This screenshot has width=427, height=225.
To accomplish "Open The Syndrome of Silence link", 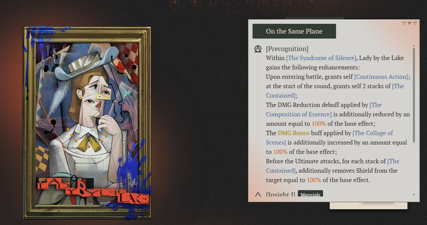I will pyautogui.click(x=321, y=58).
